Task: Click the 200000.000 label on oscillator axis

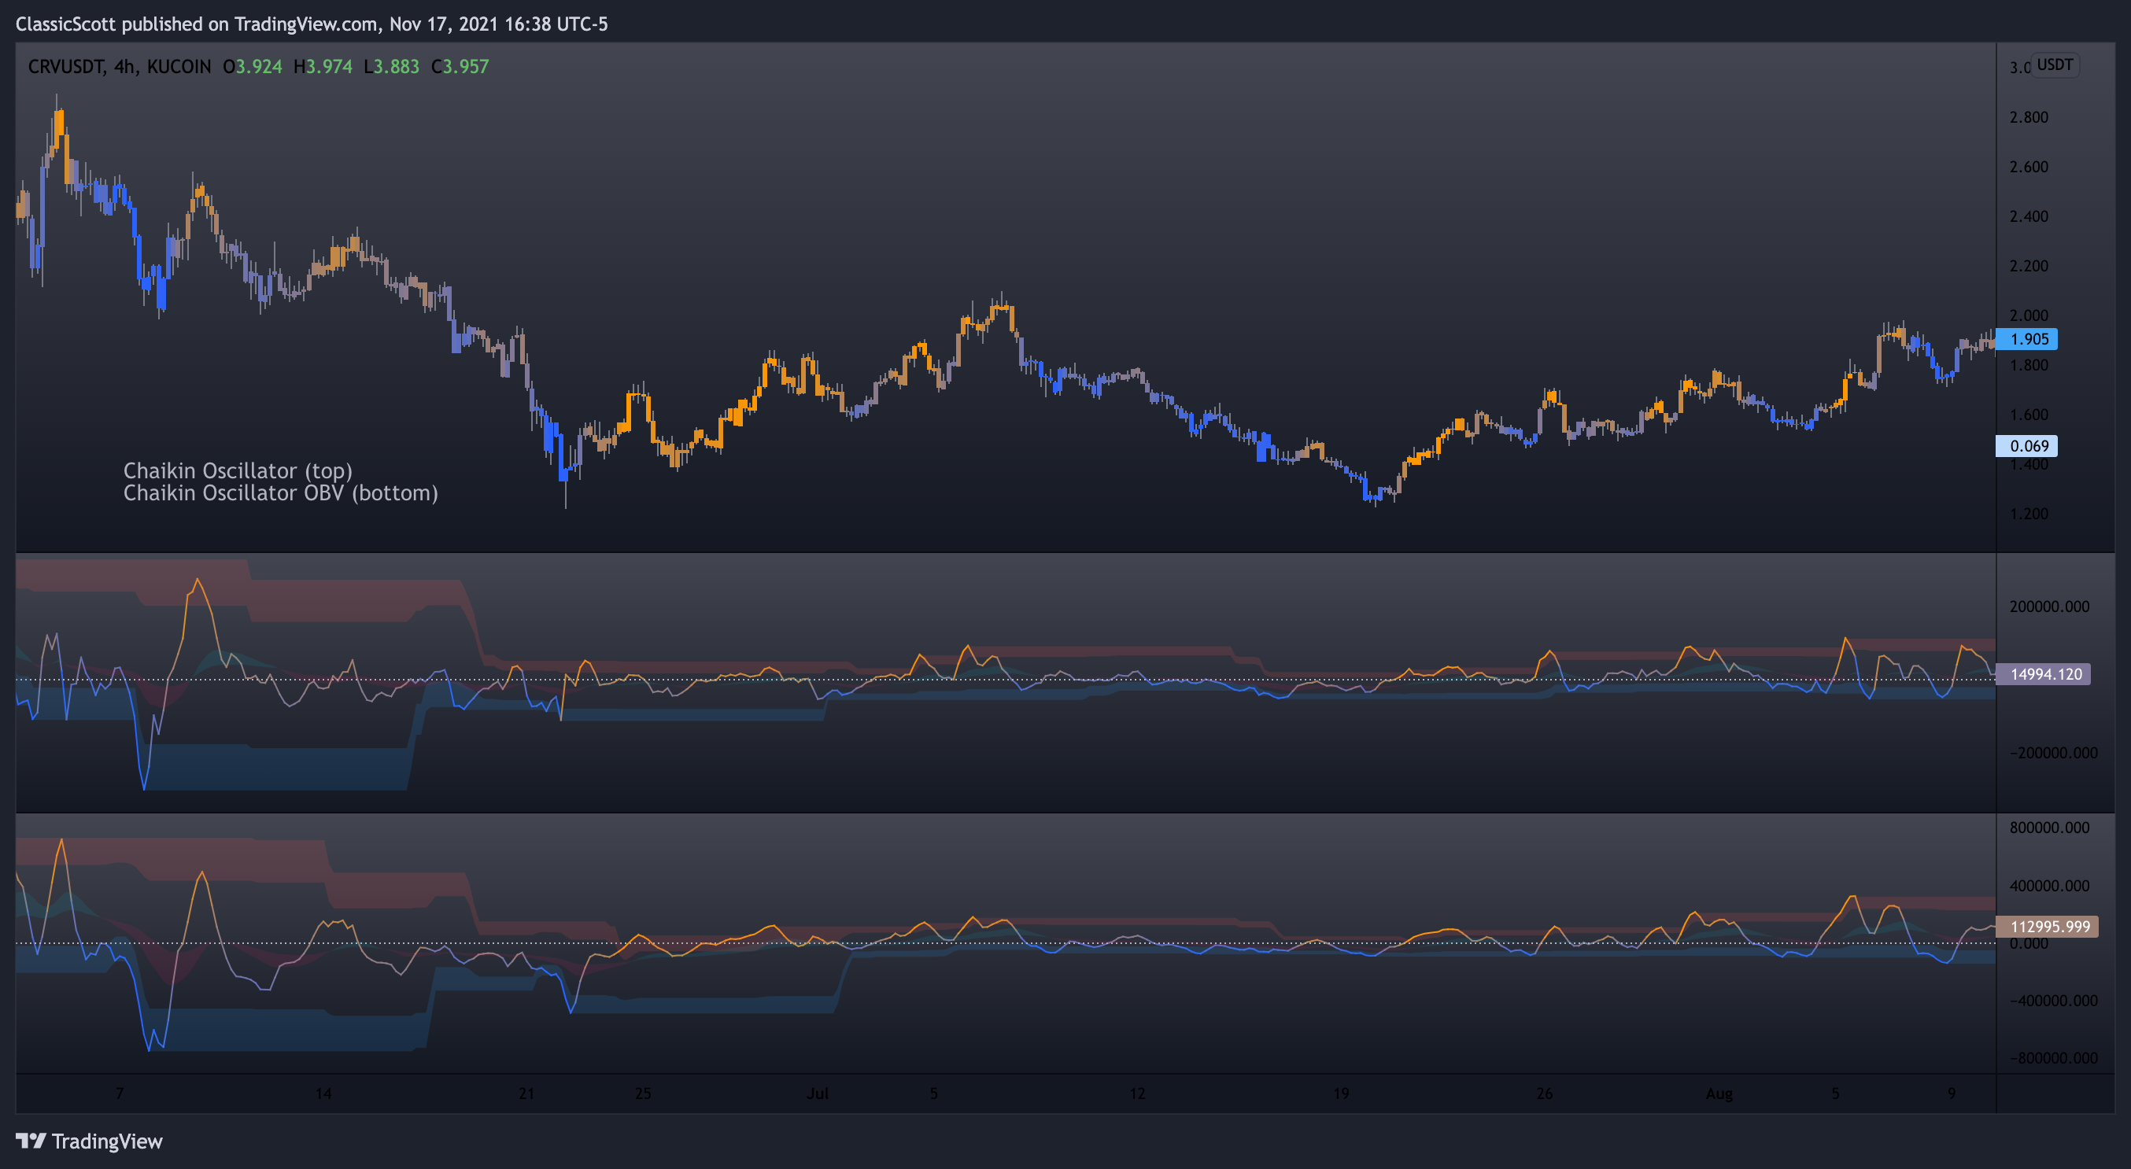Action: [2049, 606]
